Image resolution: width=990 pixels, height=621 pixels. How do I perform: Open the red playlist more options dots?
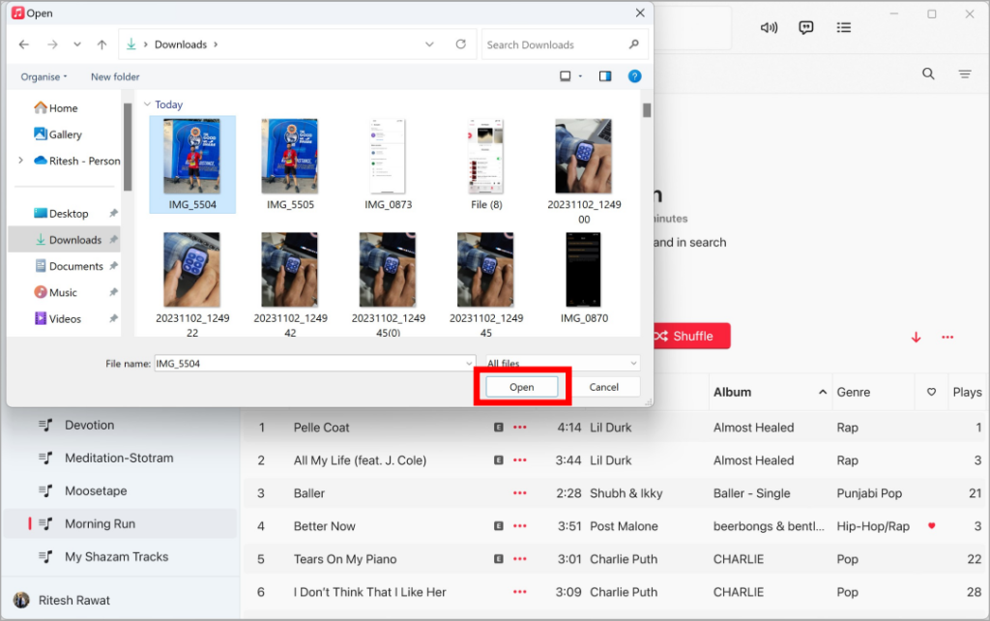[947, 337]
